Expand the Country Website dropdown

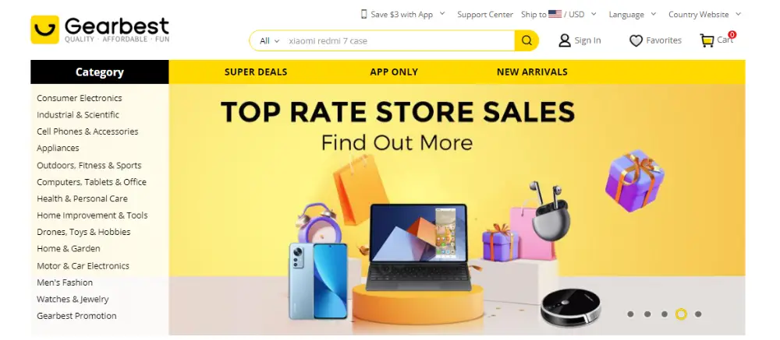(x=704, y=15)
